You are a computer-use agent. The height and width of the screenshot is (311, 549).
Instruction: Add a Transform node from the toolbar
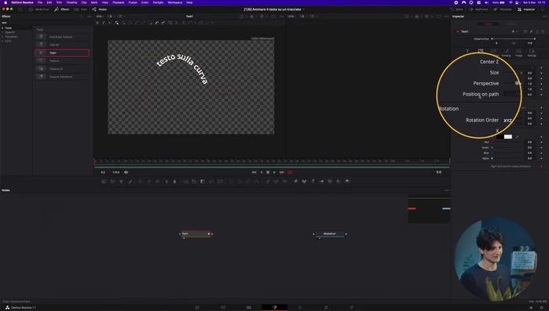coord(220,182)
